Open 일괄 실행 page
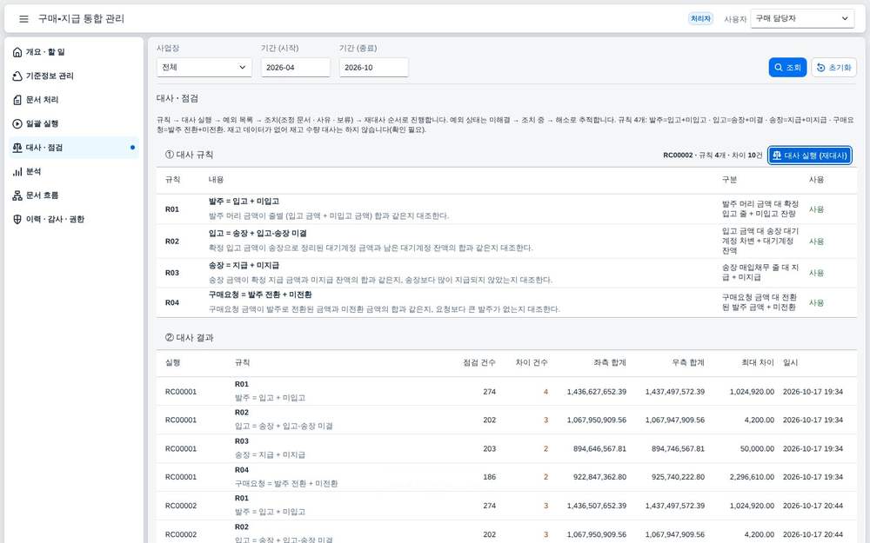Viewport: 870px width, 543px height. coord(74,123)
